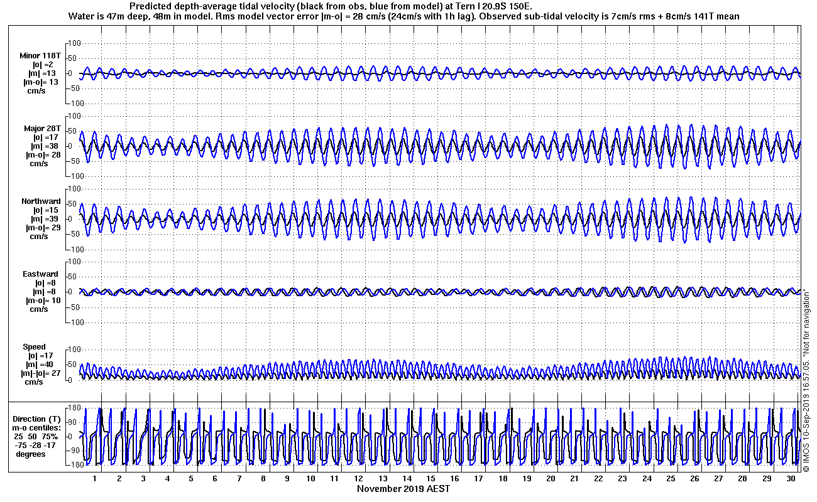Click the '|m| =13' Minor statistic
This screenshot has width=817, height=502.
click(x=43, y=73)
